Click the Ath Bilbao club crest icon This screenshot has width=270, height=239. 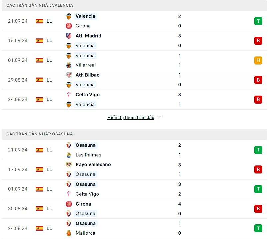[x=69, y=75]
